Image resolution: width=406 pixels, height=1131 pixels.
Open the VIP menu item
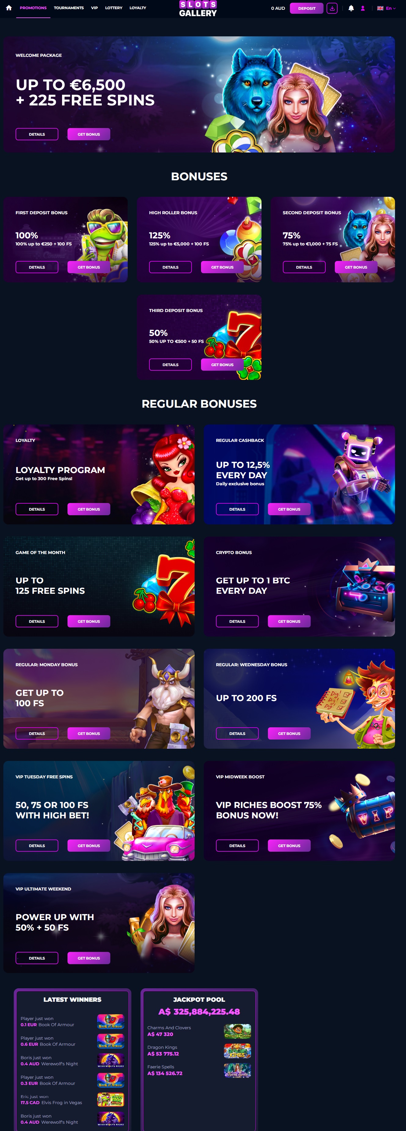coord(94,8)
